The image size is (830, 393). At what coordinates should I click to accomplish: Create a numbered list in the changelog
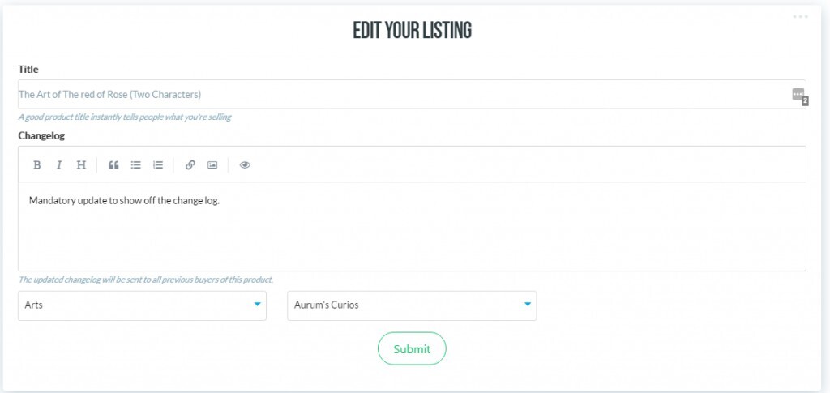click(158, 164)
